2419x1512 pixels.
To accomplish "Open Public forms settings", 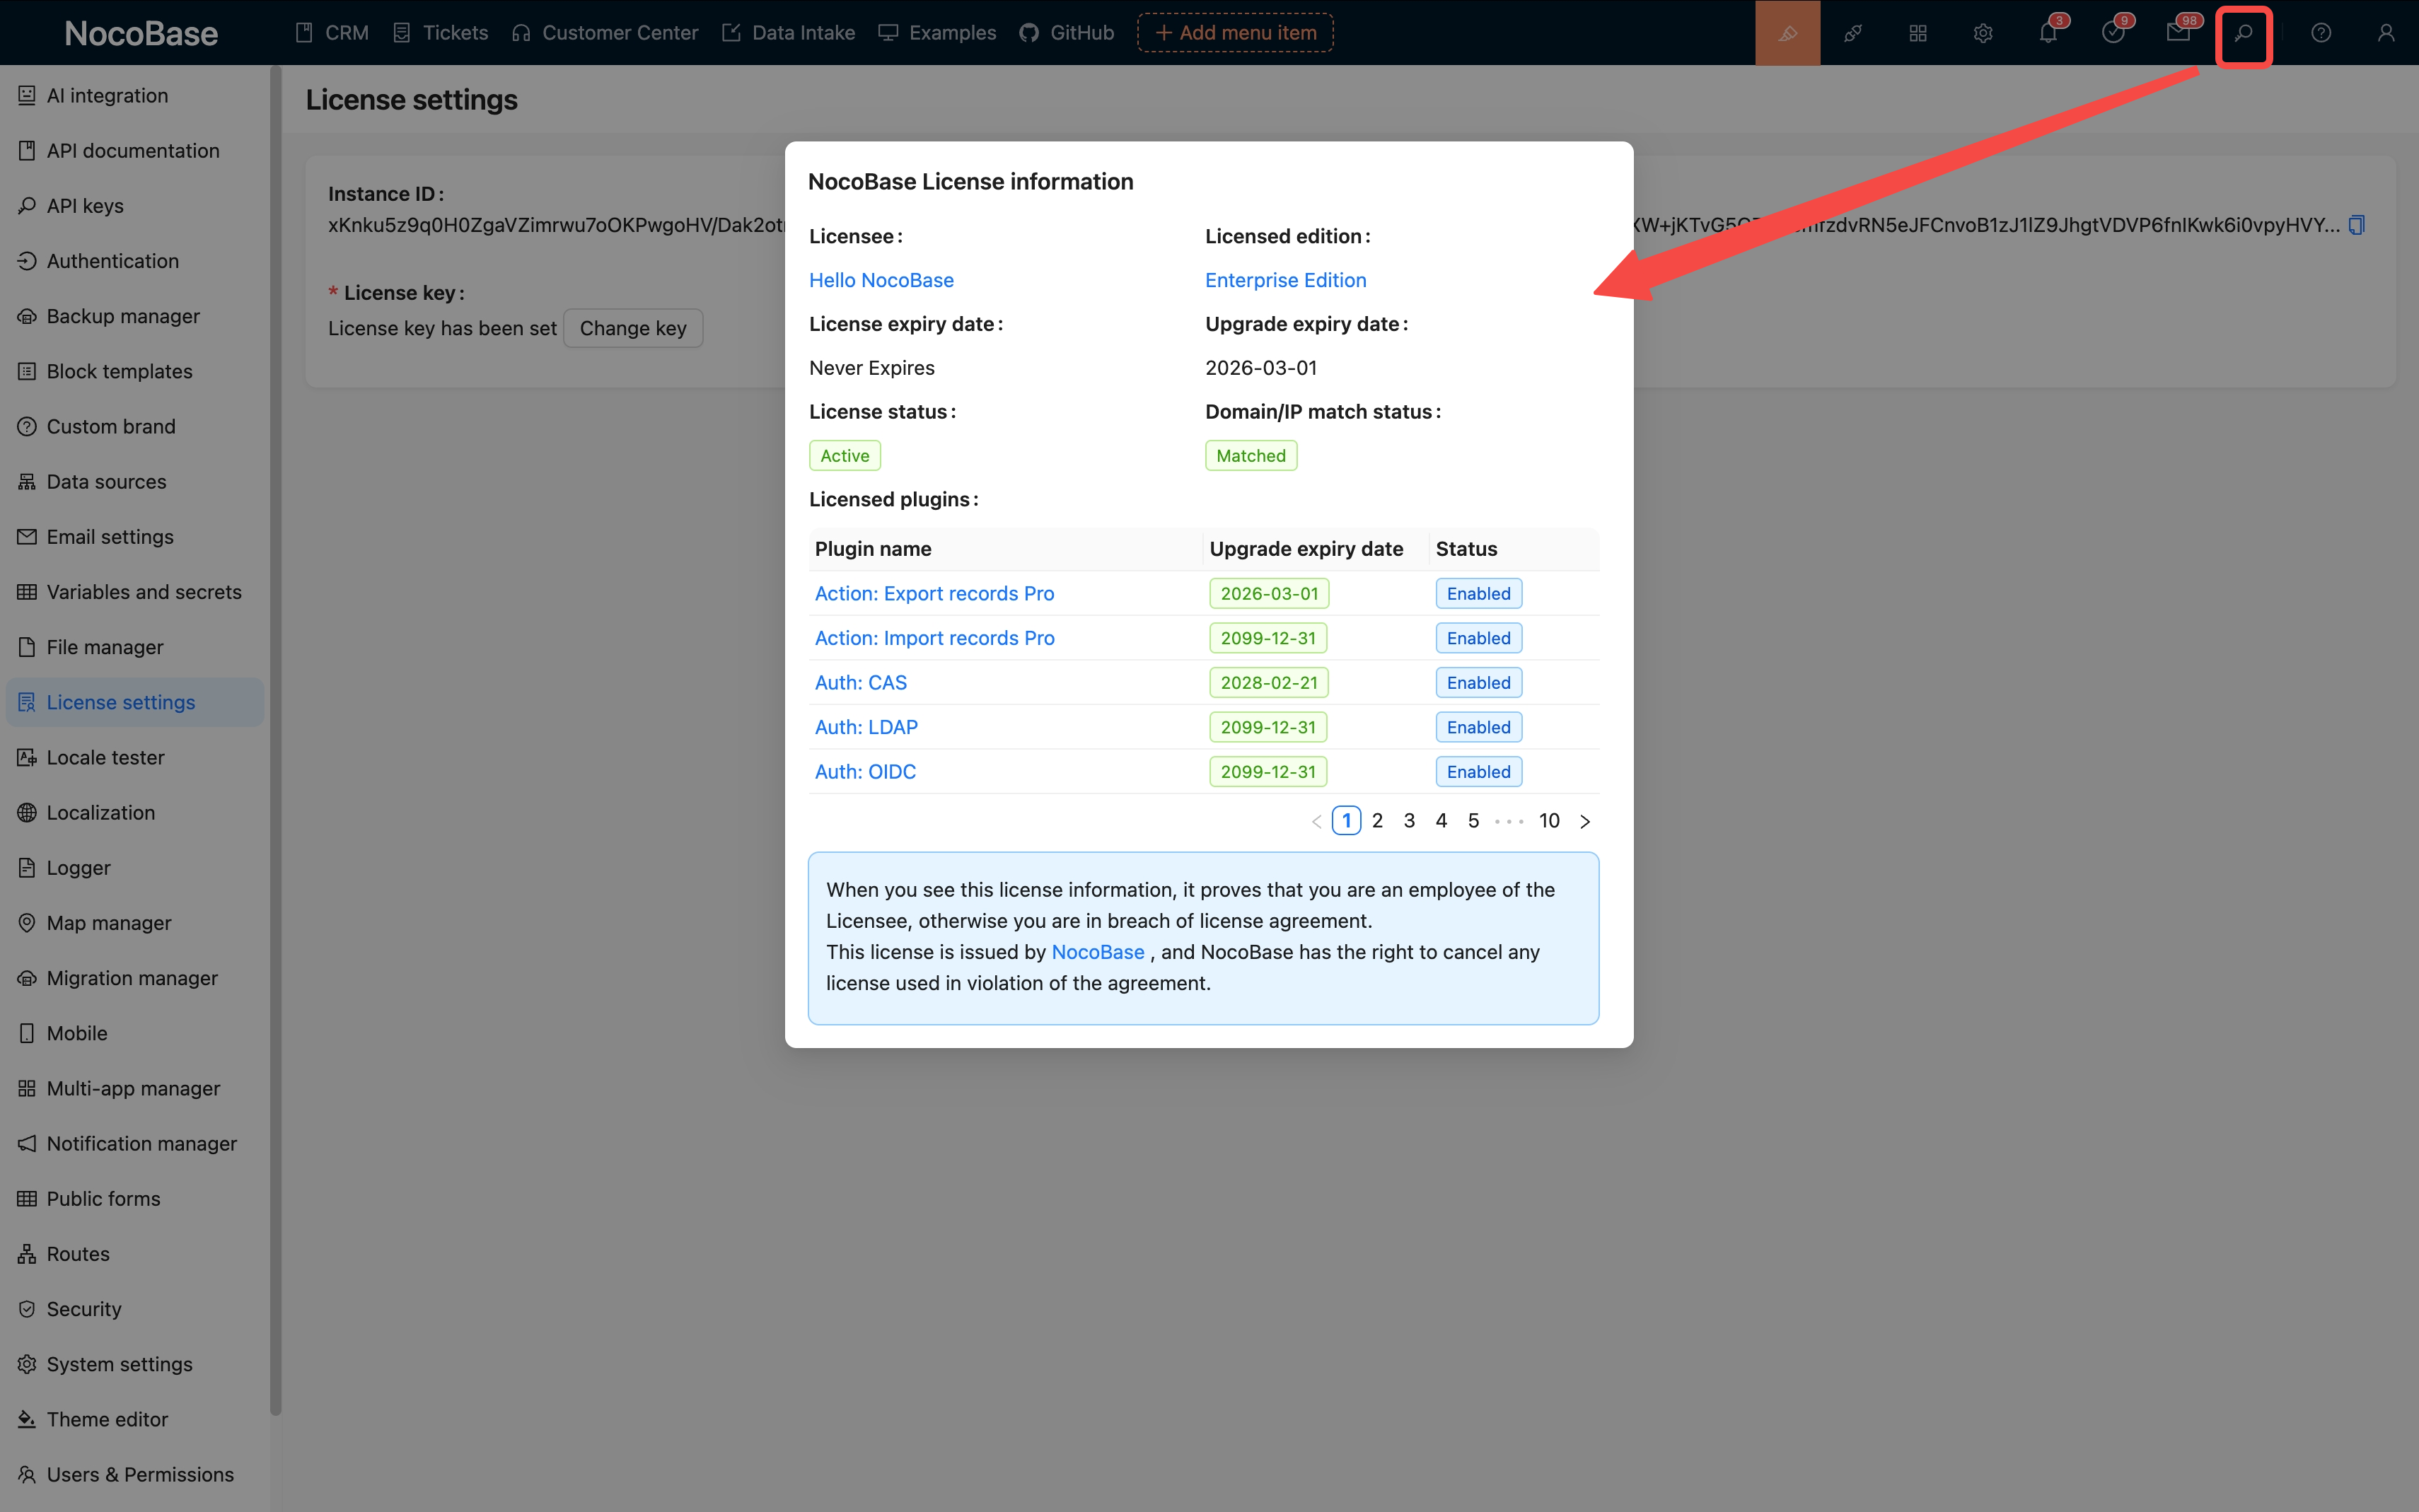I will click(135, 1199).
